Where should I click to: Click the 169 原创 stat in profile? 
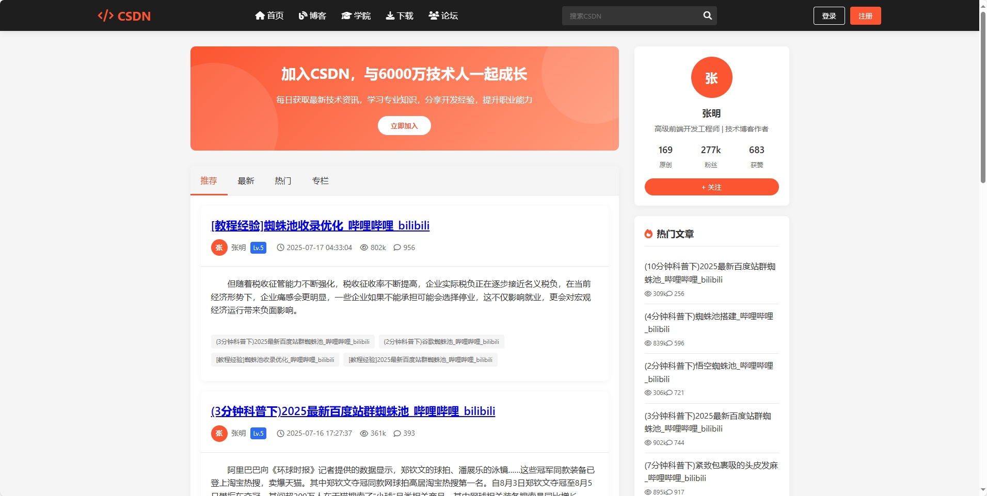[665, 156]
